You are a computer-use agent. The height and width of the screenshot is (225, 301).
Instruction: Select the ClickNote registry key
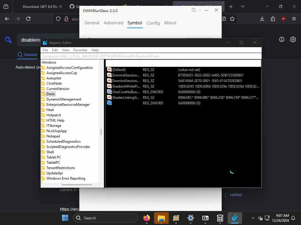(54, 83)
